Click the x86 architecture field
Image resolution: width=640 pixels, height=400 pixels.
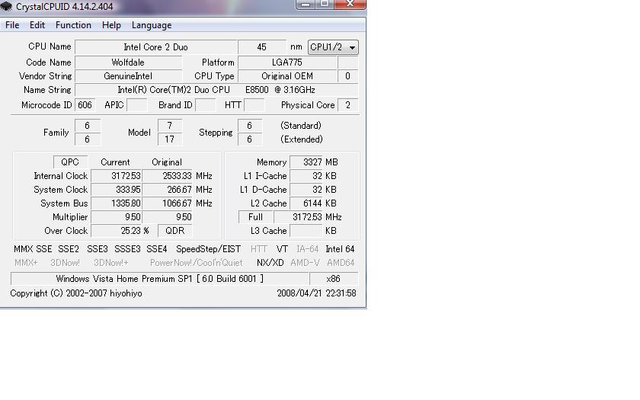tap(334, 279)
